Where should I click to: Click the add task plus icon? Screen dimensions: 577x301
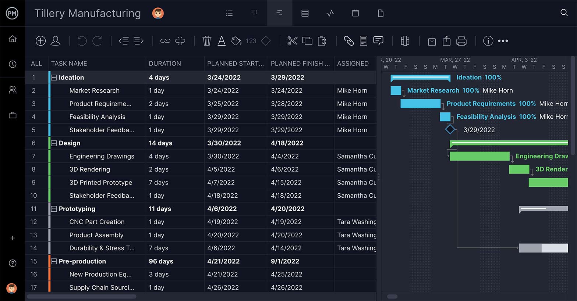point(40,41)
